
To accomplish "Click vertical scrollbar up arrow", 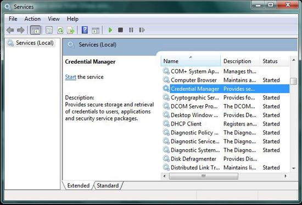I will pyautogui.click(x=294, y=60).
